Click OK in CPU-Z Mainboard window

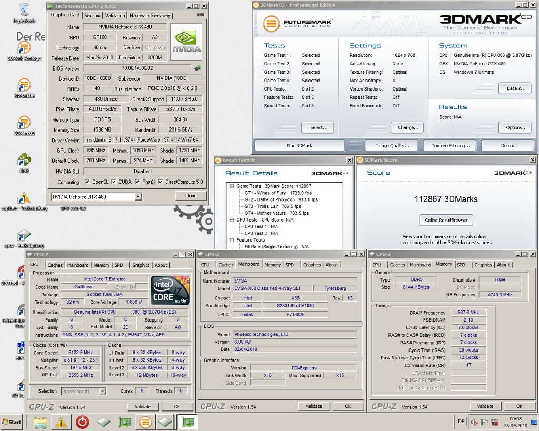coord(348,406)
